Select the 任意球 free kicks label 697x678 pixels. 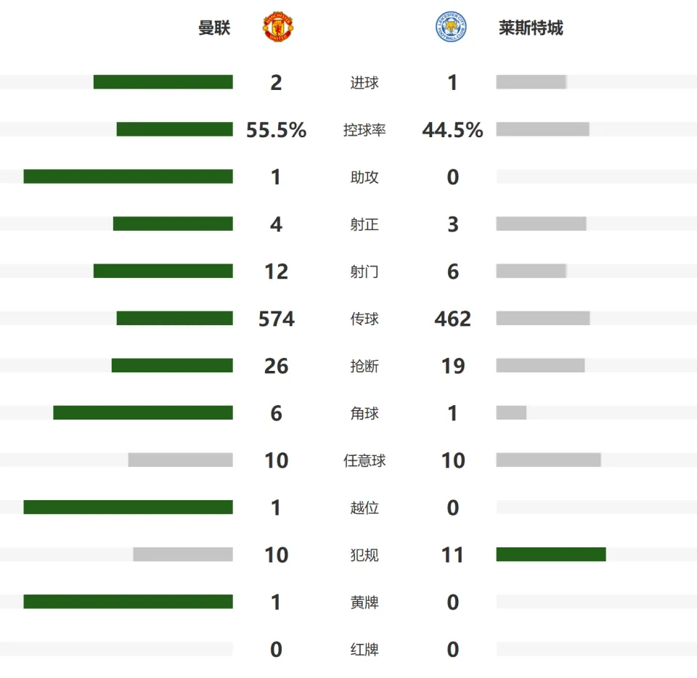pyautogui.click(x=364, y=460)
